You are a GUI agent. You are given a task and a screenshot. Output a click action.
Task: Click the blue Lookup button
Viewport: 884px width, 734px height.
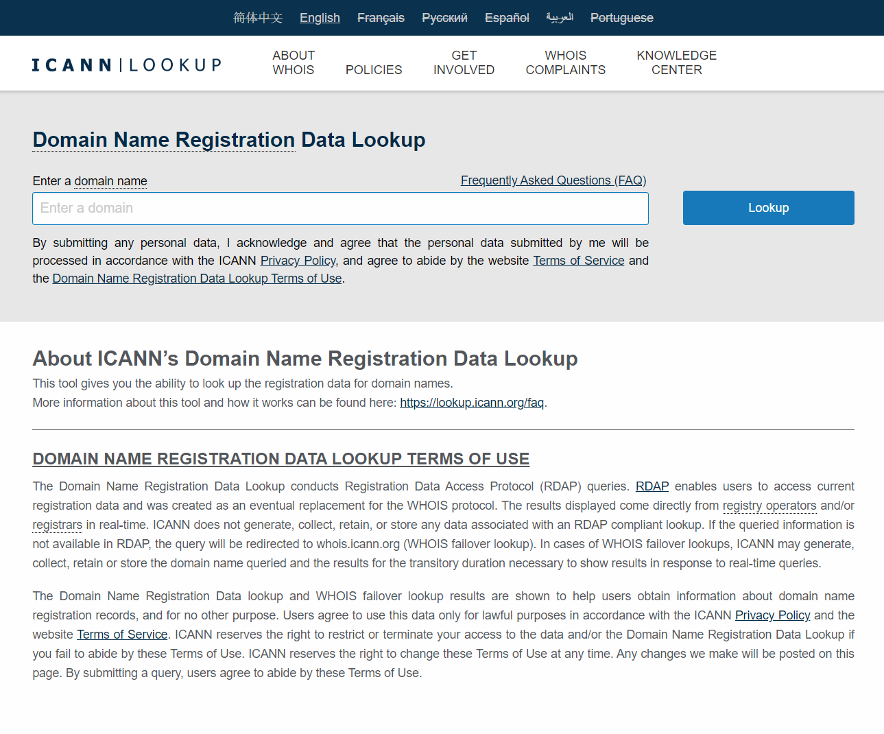[768, 208]
